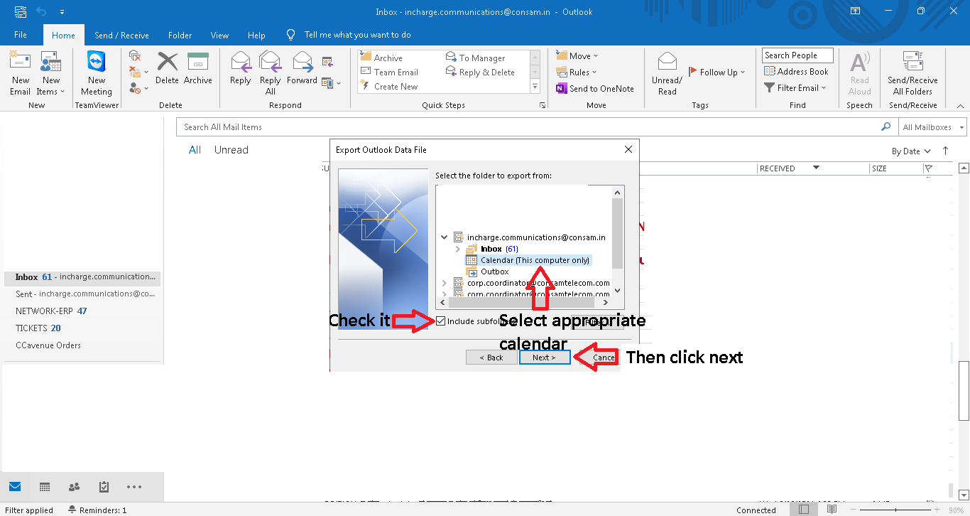
Task: Open the All Mailboxes dropdown
Action: pyautogui.click(x=932, y=127)
